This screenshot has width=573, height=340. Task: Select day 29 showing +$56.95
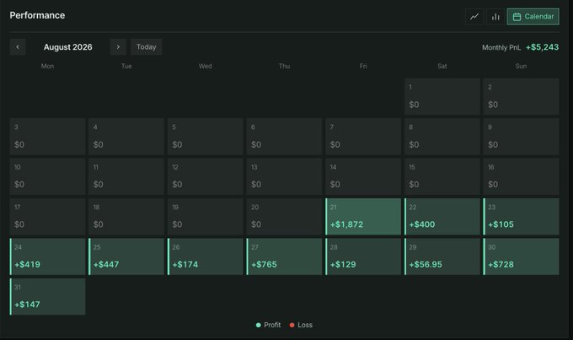click(x=442, y=256)
